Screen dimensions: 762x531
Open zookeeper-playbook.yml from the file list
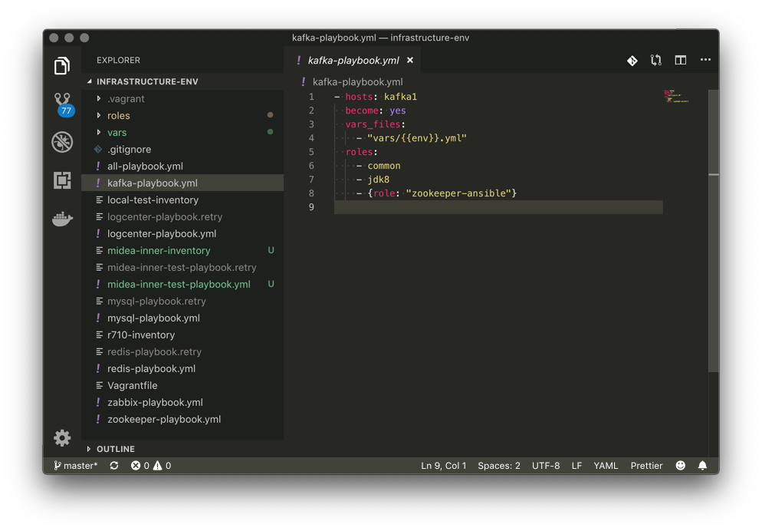pyautogui.click(x=163, y=420)
